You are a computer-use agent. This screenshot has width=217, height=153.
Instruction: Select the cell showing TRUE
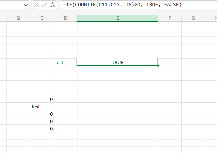(x=117, y=62)
